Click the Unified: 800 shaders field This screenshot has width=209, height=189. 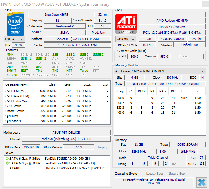pos(189,45)
